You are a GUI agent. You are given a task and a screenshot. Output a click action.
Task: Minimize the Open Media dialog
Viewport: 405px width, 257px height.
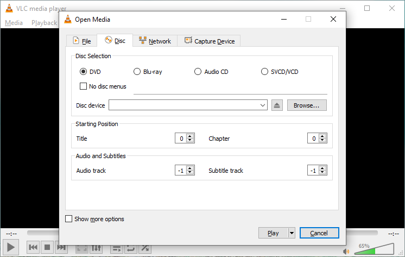point(284,19)
